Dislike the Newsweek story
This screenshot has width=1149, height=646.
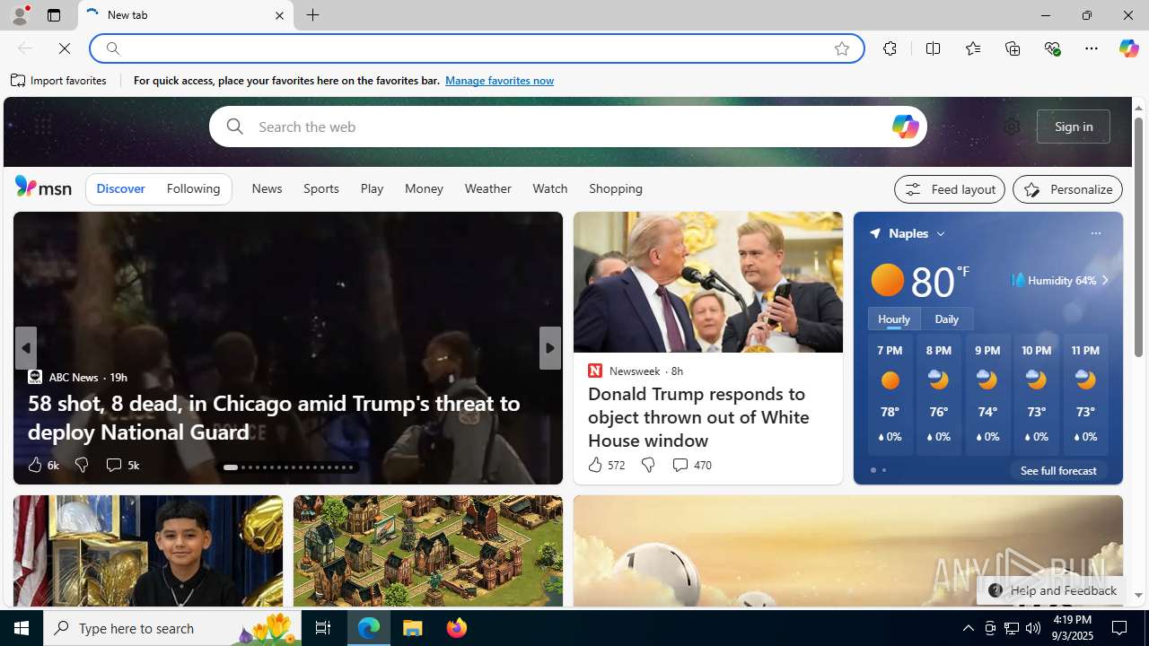tap(647, 465)
